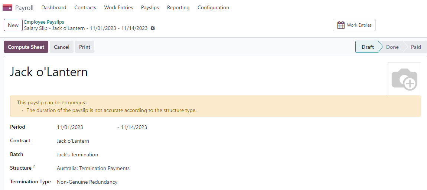Open the Contracts menu
The height and width of the screenshot is (190, 427).
pos(85,7)
